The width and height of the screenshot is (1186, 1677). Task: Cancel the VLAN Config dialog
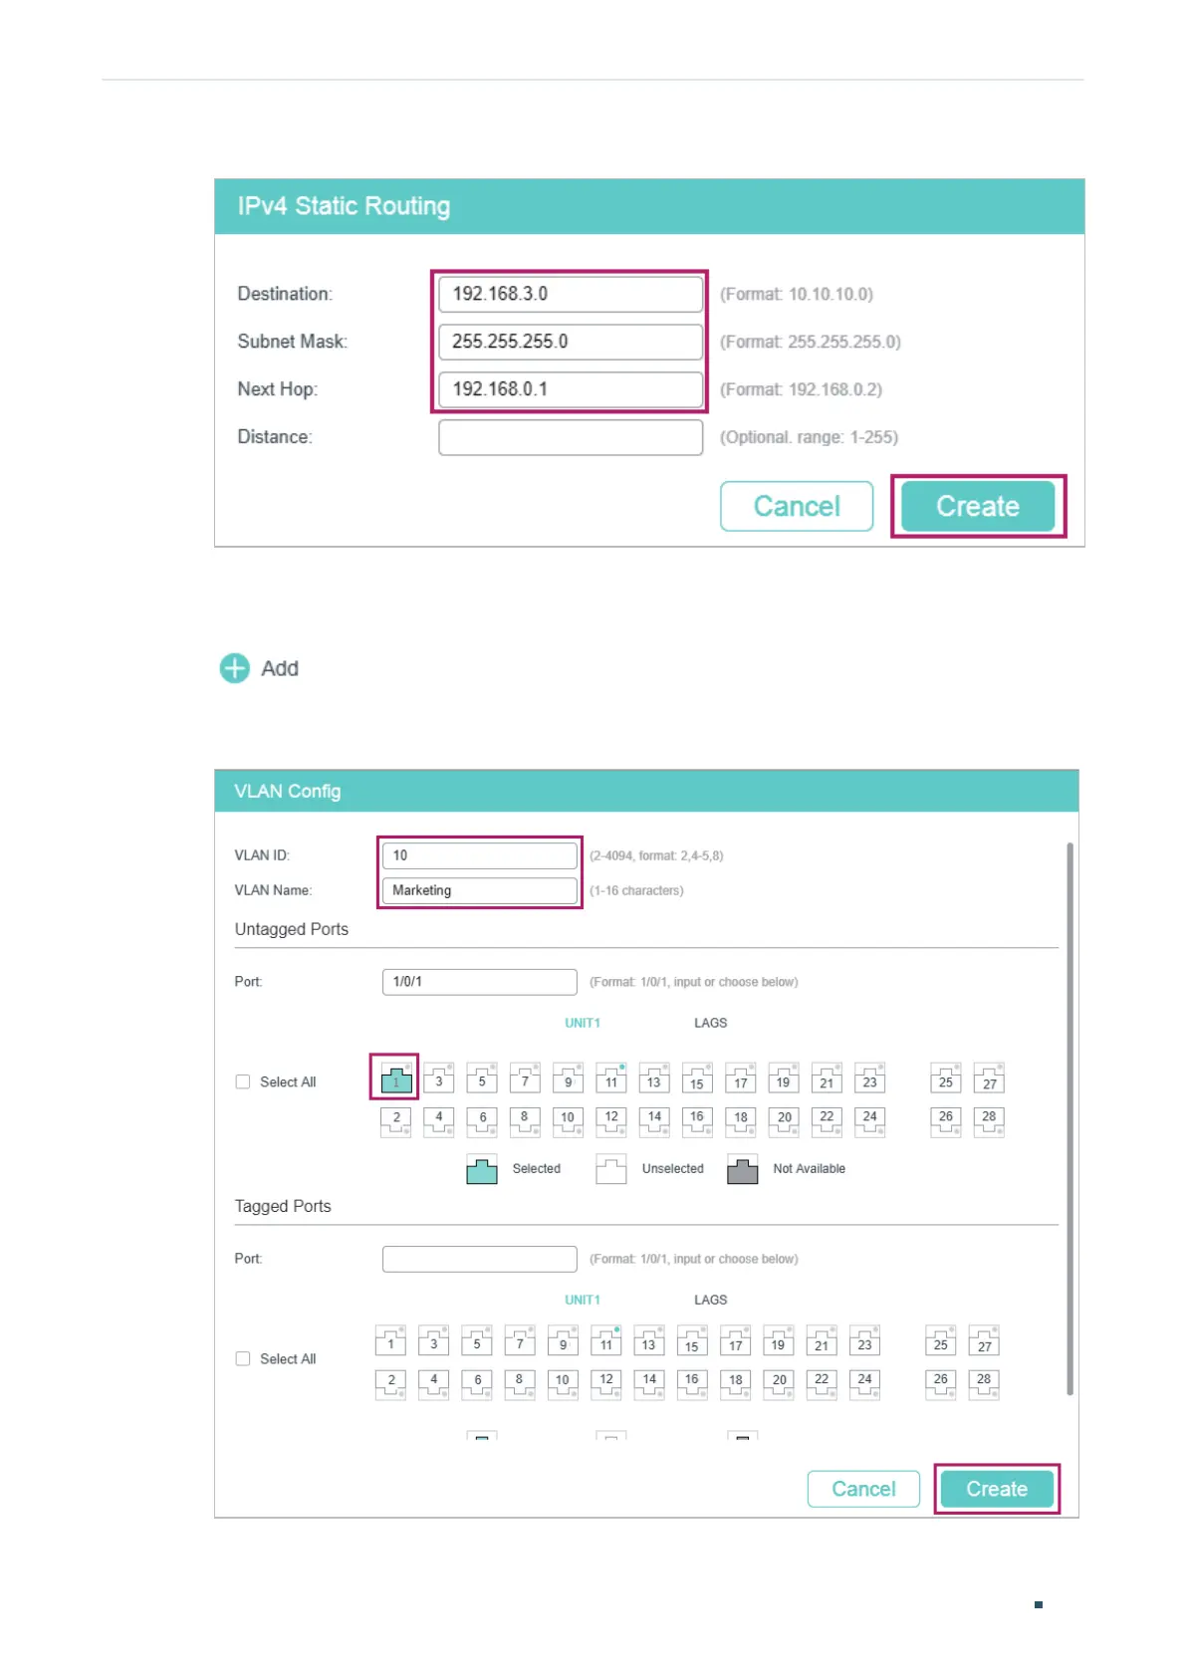point(863,1489)
